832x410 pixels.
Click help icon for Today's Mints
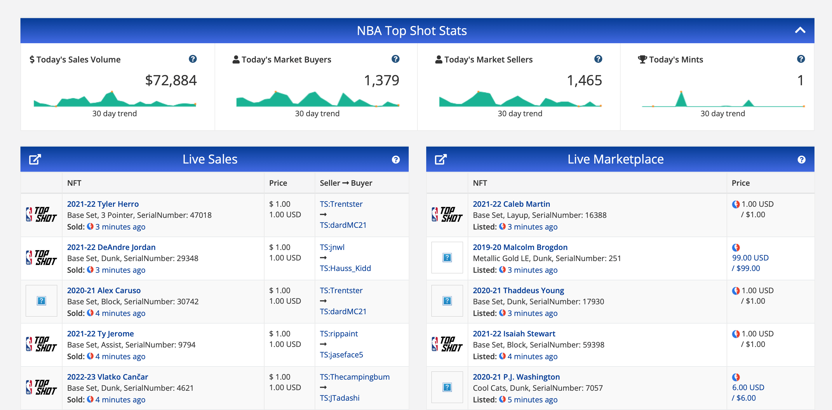coord(801,59)
